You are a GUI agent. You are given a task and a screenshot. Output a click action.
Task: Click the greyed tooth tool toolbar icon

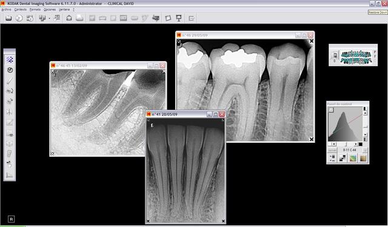coord(145,18)
